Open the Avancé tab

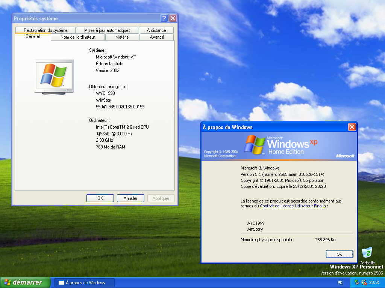point(157,37)
